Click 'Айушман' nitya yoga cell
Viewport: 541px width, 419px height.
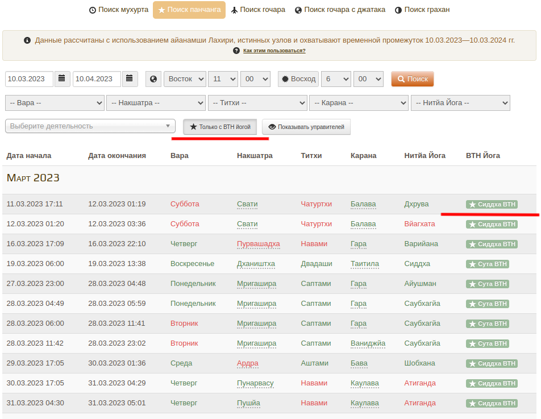tap(421, 284)
